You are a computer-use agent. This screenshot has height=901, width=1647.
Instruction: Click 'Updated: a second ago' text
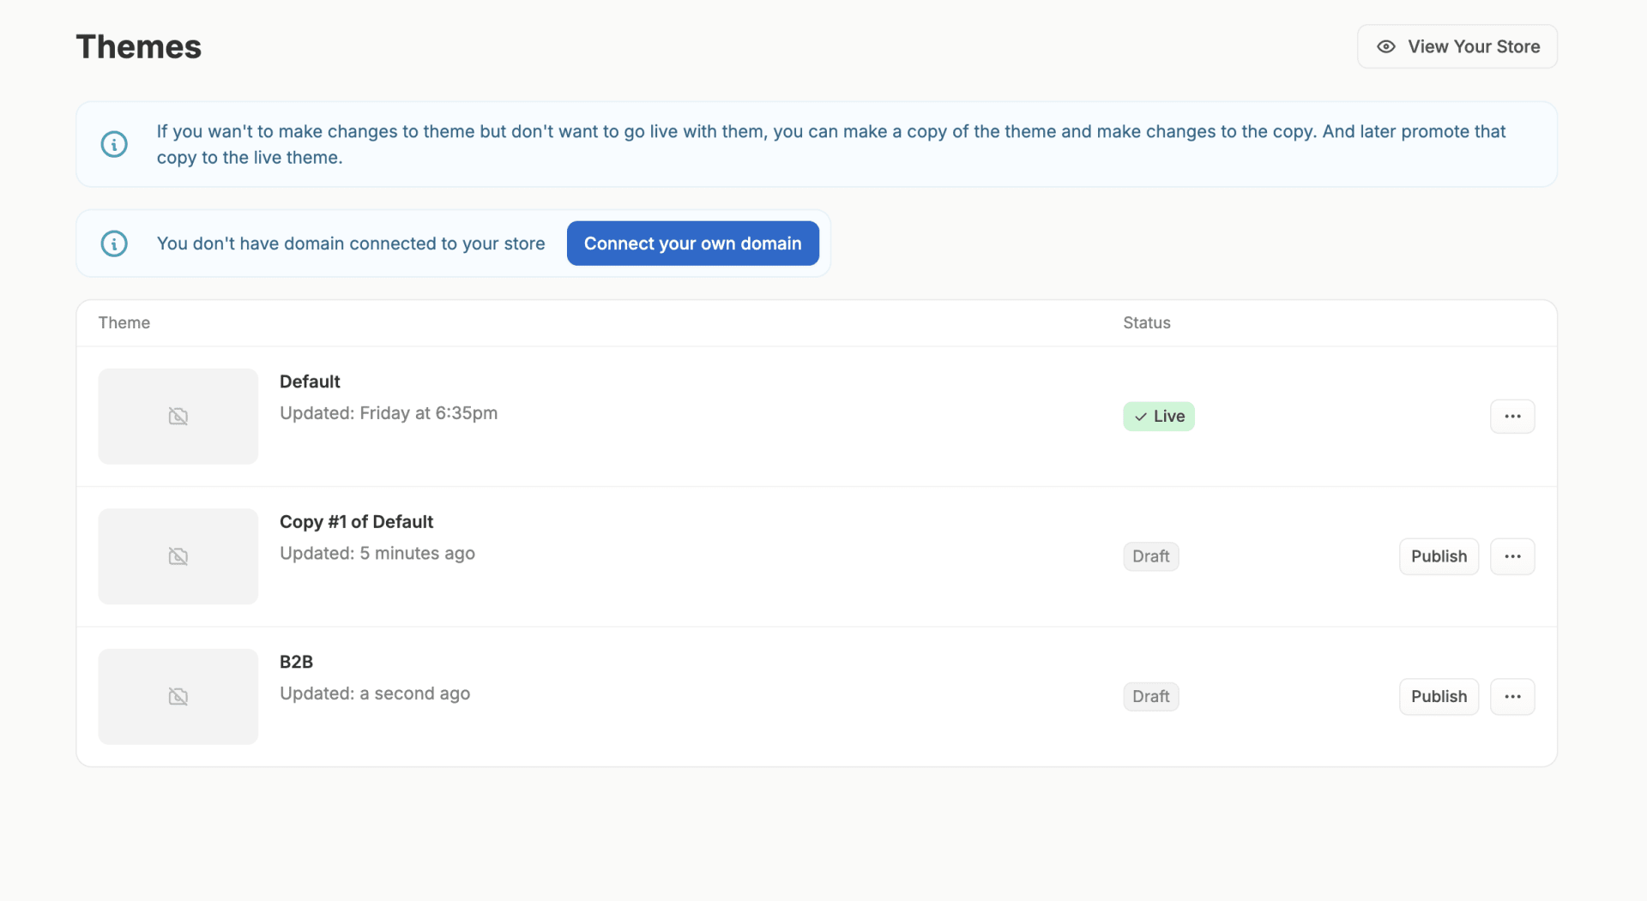(375, 694)
